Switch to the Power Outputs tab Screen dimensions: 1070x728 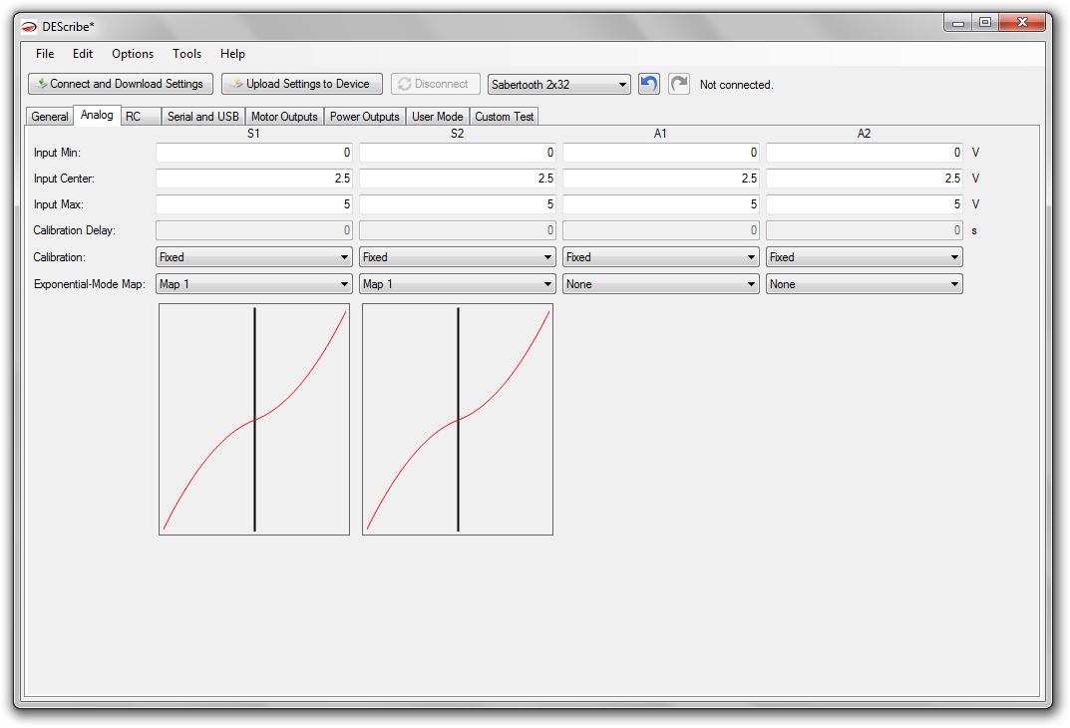click(365, 117)
